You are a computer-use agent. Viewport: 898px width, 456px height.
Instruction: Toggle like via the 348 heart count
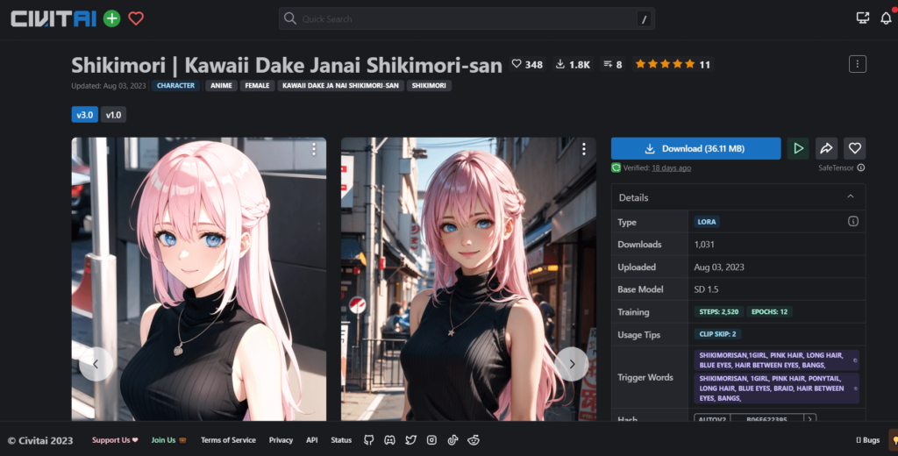(x=527, y=64)
